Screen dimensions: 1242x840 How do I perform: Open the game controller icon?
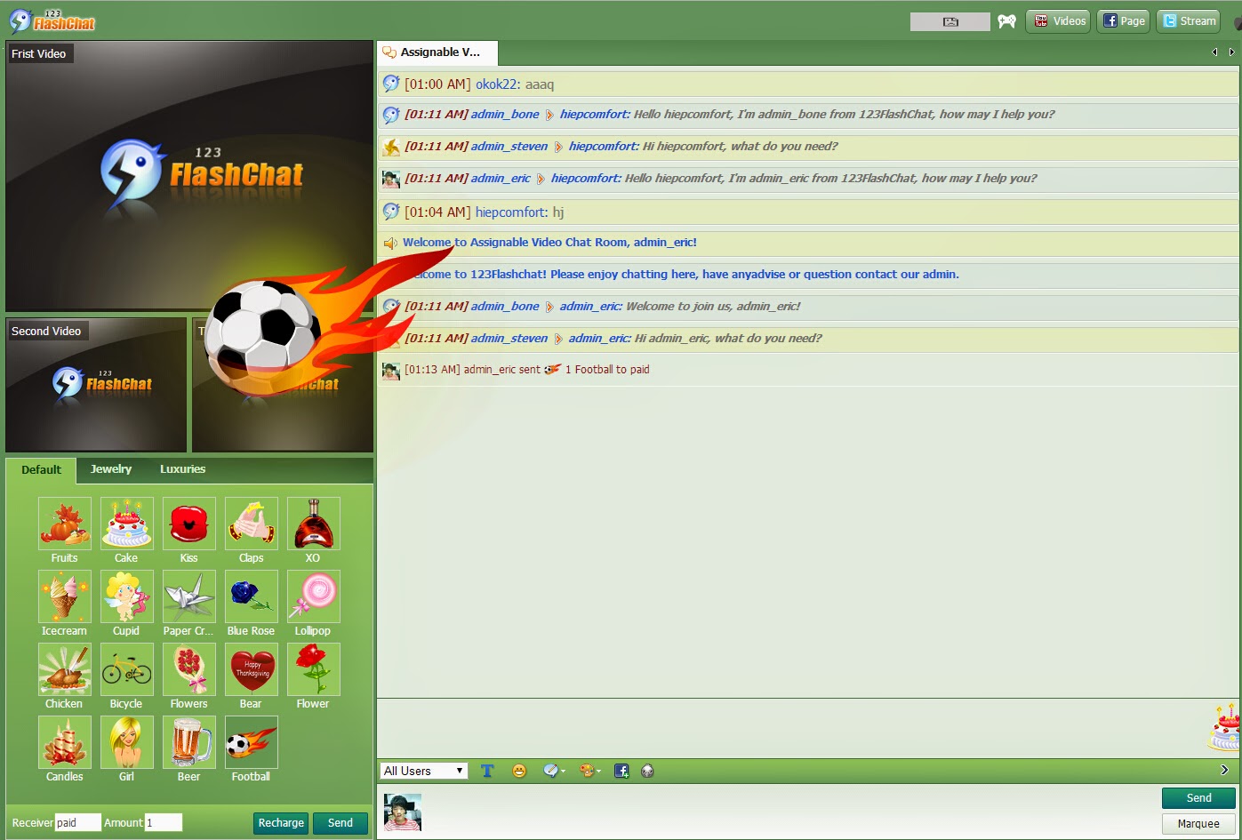click(1006, 21)
